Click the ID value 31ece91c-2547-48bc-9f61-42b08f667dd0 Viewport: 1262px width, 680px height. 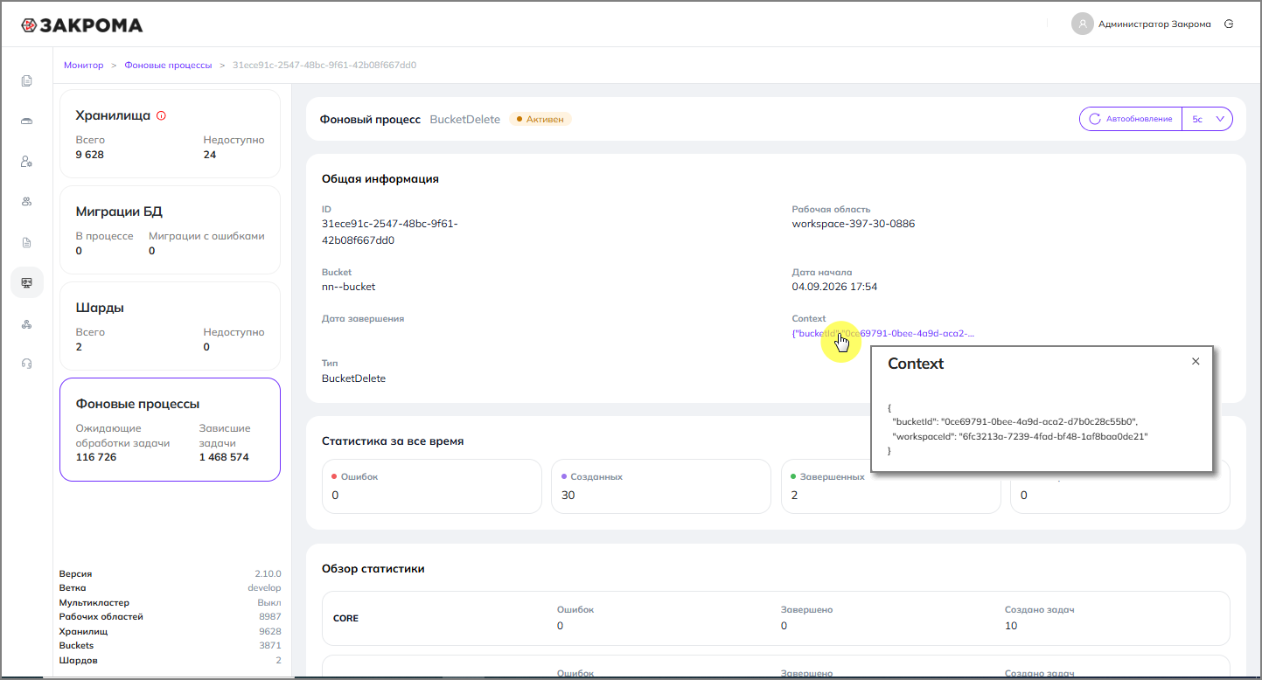390,232
